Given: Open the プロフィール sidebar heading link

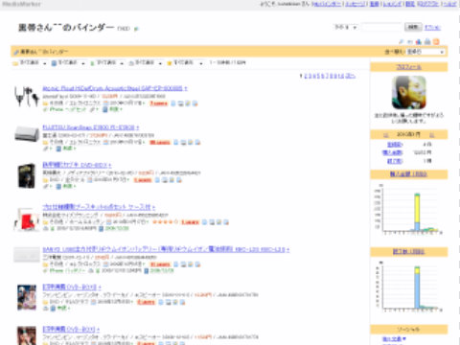Looking at the screenshot, I should (x=409, y=67).
